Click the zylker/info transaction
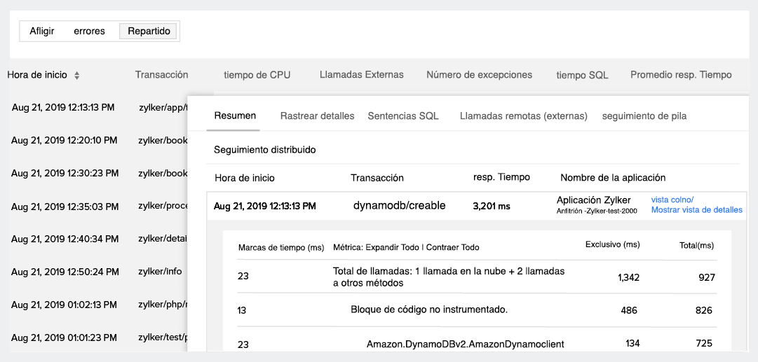This screenshot has width=758, height=362. [160, 271]
